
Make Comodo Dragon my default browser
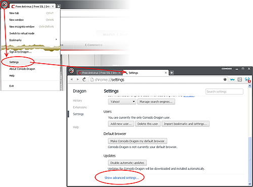[138, 141]
